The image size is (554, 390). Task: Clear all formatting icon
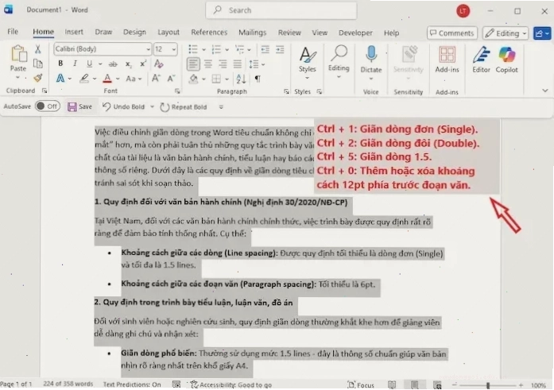[159, 64]
